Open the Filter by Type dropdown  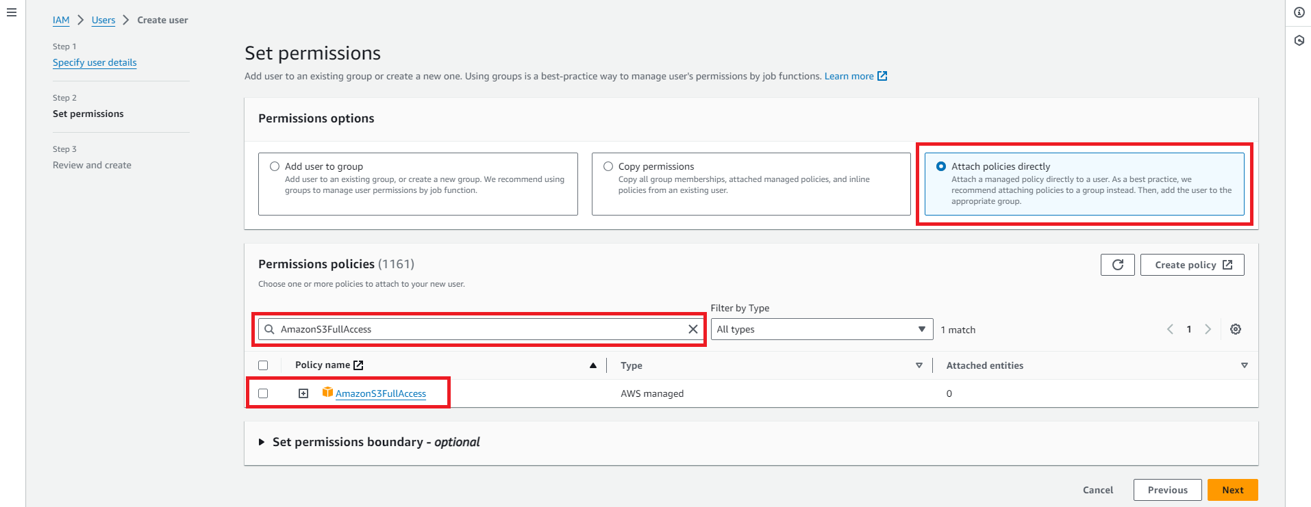[821, 329]
